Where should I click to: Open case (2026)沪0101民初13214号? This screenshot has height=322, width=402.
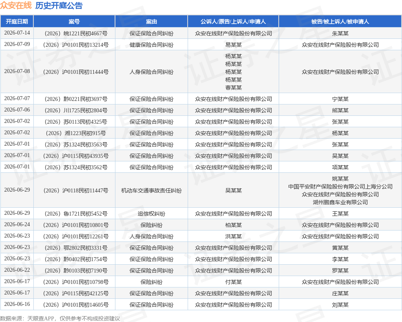tap(76, 45)
